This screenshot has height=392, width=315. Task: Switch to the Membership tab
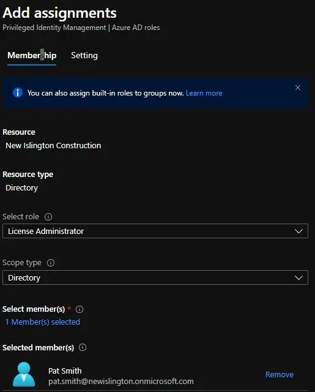pyautogui.click(x=32, y=55)
